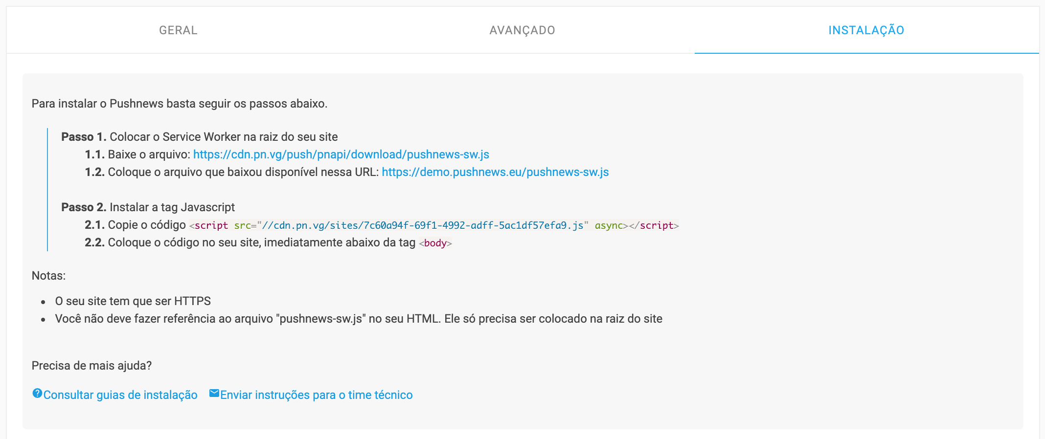Click 'Precisa de mais ajuda?' text
The image size is (1045, 439).
91,366
